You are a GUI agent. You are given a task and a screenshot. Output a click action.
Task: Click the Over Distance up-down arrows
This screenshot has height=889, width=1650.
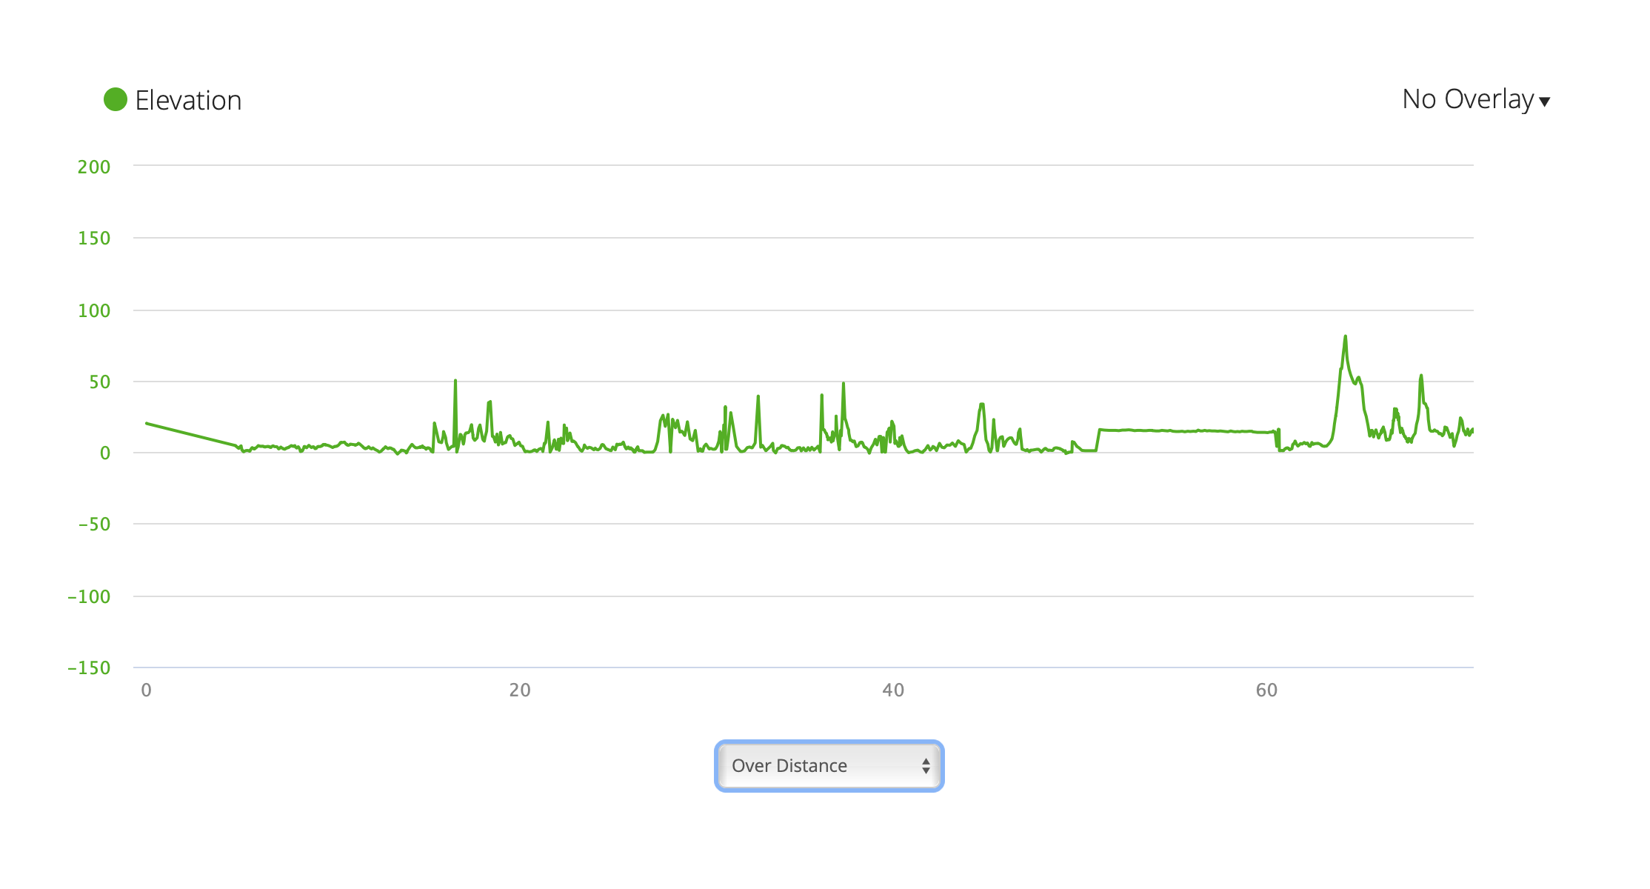click(x=926, y=765)
